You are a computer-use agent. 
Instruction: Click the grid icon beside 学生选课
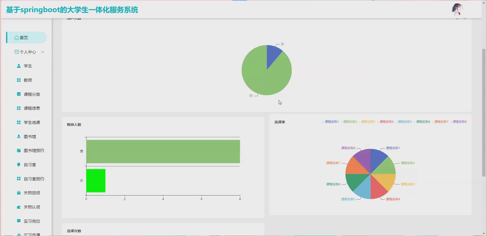pyautogui.click(x=19, y=122)
